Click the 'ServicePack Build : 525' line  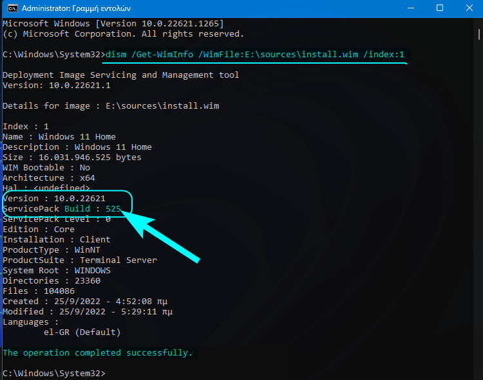tap(62, 209)
